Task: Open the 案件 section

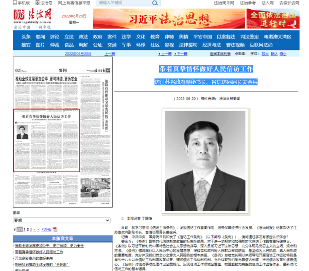Action: 112,37
